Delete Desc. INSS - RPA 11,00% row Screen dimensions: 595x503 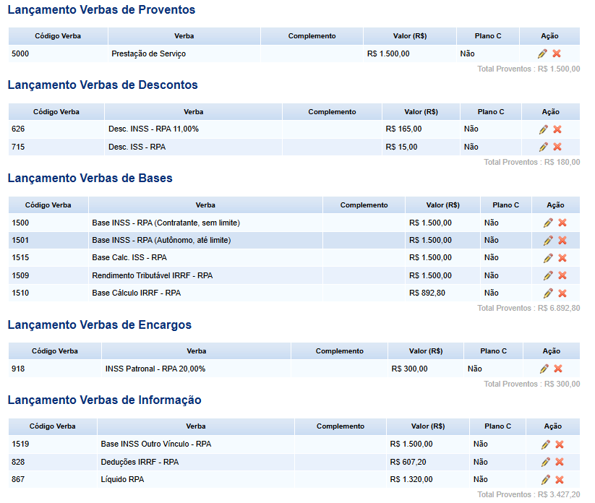557,129
